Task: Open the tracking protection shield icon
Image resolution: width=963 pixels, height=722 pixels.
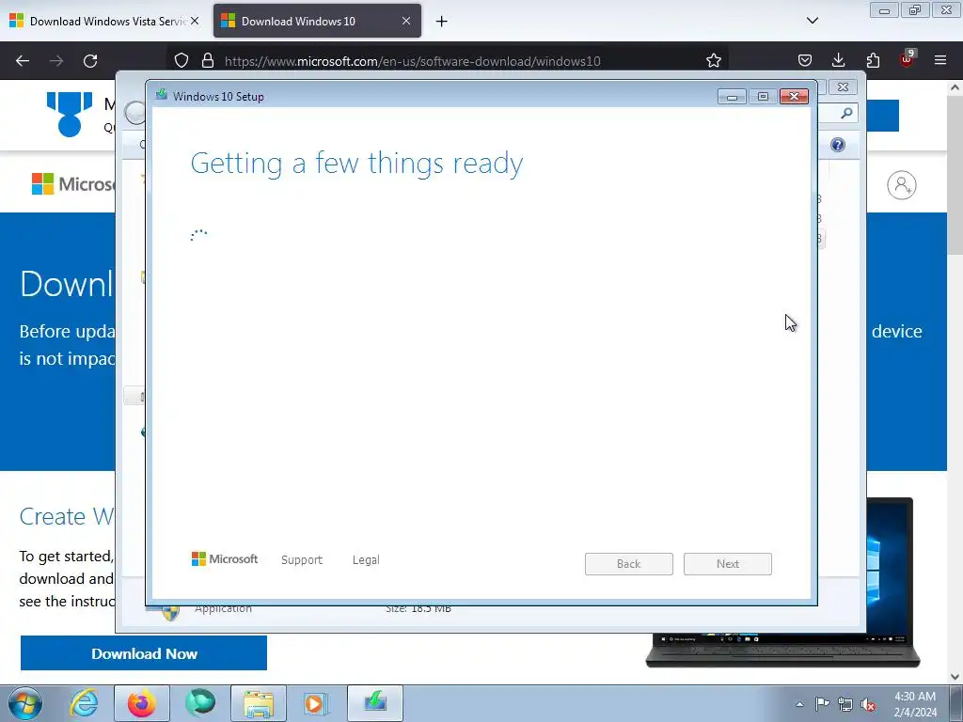Action: coord(182,61)
